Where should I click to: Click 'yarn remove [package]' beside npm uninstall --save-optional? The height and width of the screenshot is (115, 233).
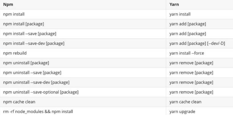[x=200, y=92]
